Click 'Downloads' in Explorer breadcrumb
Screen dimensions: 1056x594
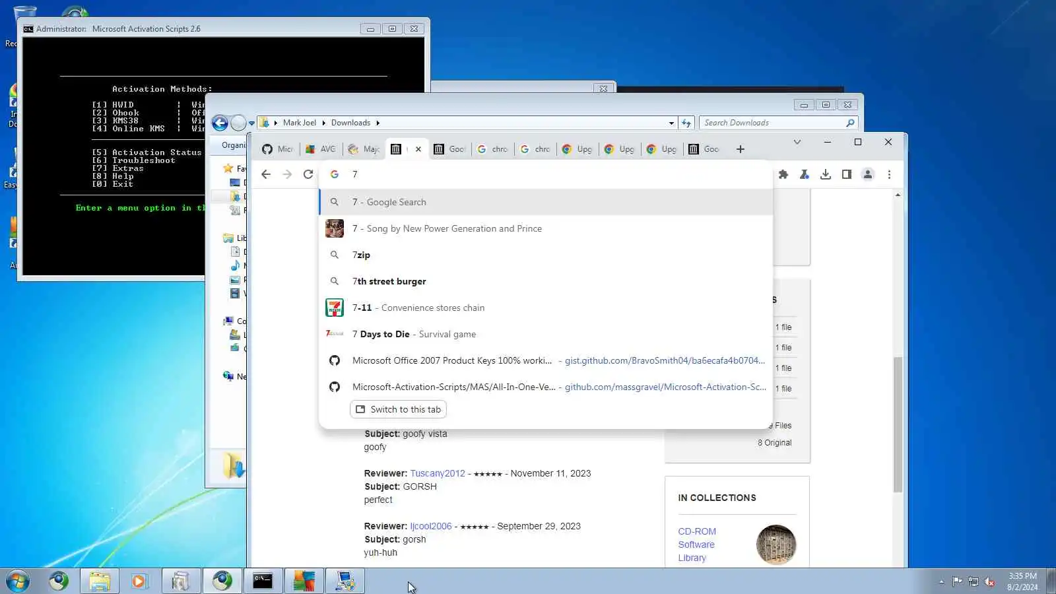pyautogui.click(x=350, y=123)
